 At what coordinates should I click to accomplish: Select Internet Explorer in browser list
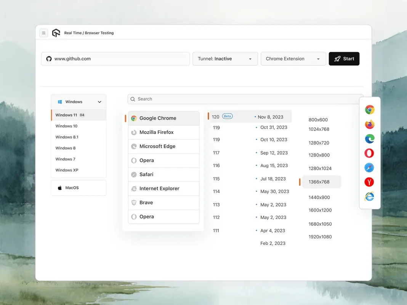click(164, 188)
